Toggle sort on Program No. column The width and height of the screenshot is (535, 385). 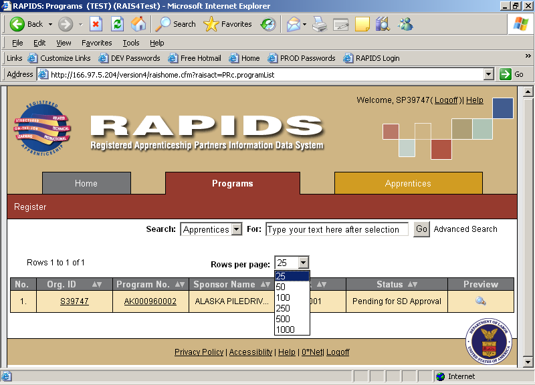pos(181,285)
